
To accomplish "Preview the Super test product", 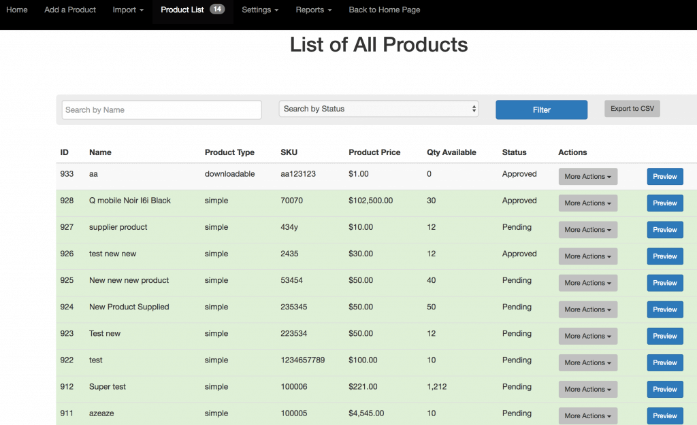I will point(664,389).
